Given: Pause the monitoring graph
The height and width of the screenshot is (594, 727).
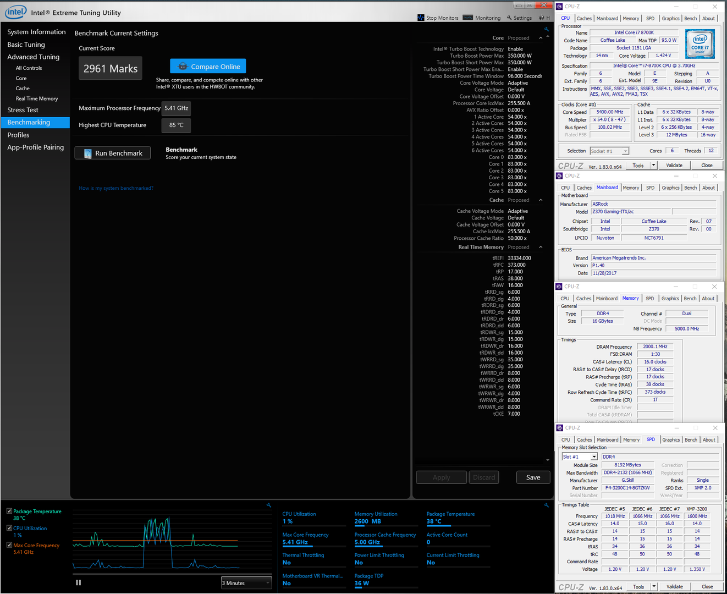Looking at the screenshot, I should 79,582.
